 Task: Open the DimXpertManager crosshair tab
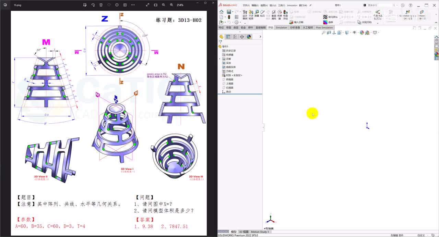(242, 37)
